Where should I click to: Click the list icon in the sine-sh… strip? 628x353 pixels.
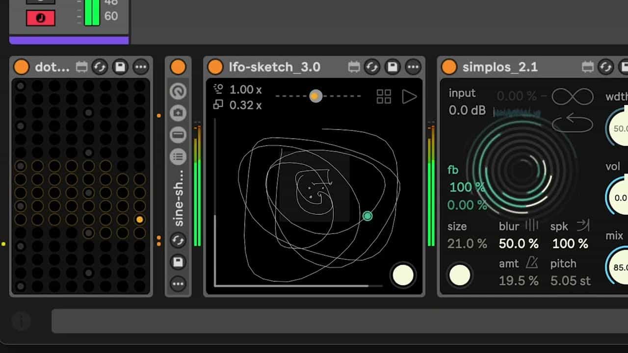(x=178, y=157)
